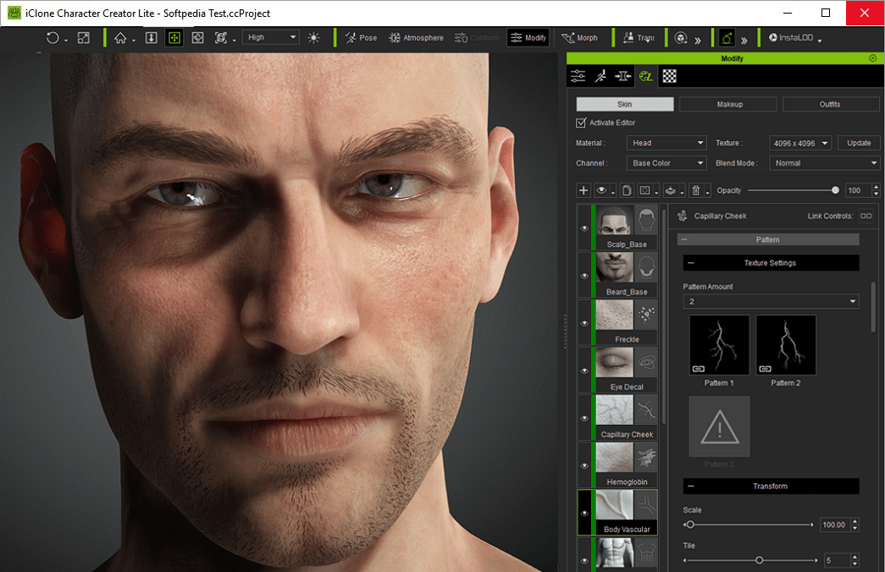Click the Home view icon in toolbar

pyautogui.click(x=120, y=38)
